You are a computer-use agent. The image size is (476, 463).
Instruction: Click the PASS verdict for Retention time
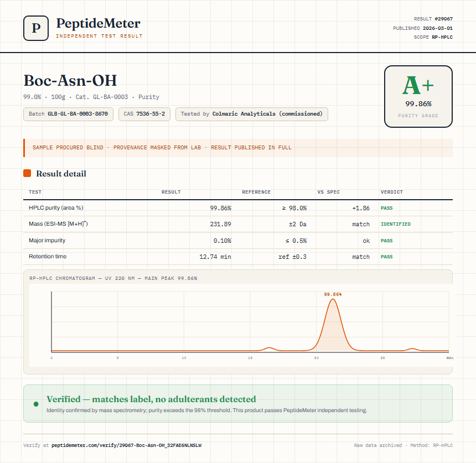pyautogui.click(x=386, y=257)
